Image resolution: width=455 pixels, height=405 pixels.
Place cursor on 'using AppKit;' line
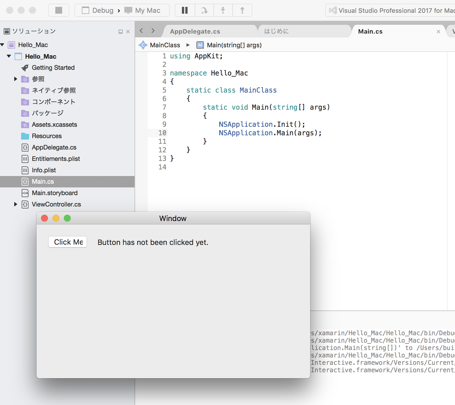point(196,56)
